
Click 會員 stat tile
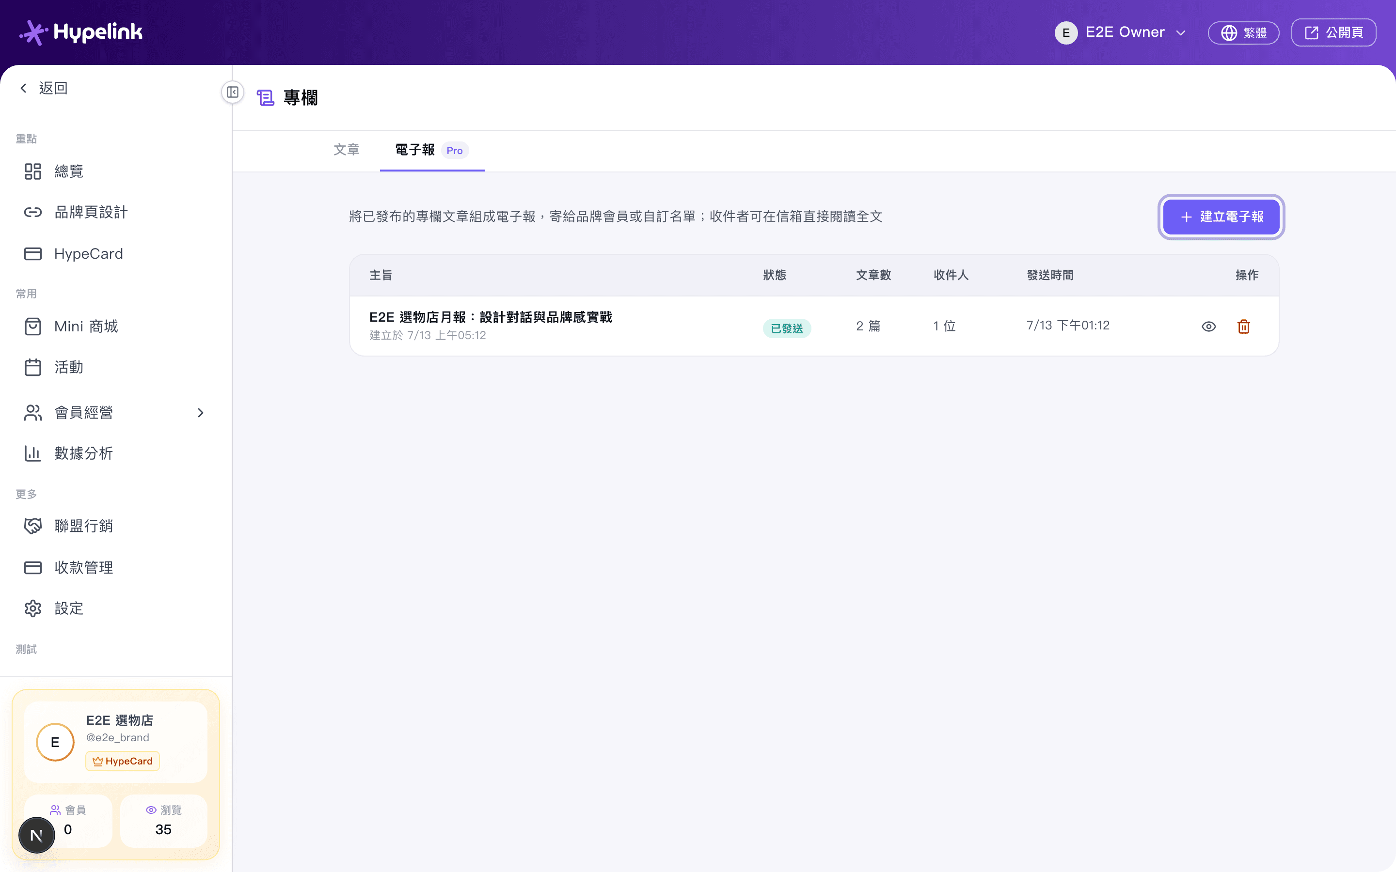68,821
